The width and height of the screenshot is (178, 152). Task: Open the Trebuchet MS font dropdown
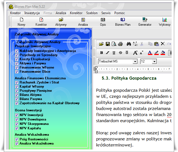coord(135,61)
